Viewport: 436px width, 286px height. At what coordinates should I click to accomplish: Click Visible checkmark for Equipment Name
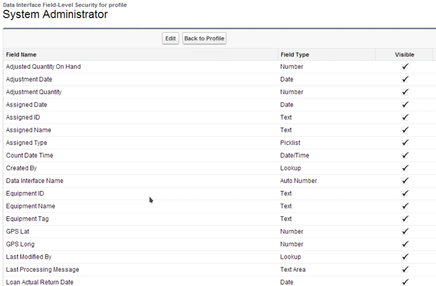click(x=405, y=206)
